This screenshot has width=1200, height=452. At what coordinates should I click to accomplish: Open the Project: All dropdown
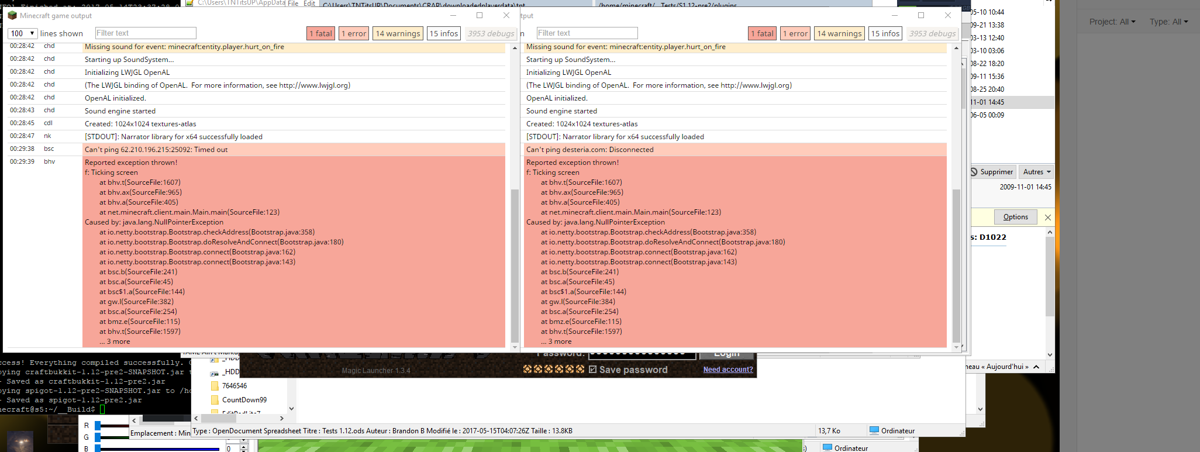(1112, 22)
